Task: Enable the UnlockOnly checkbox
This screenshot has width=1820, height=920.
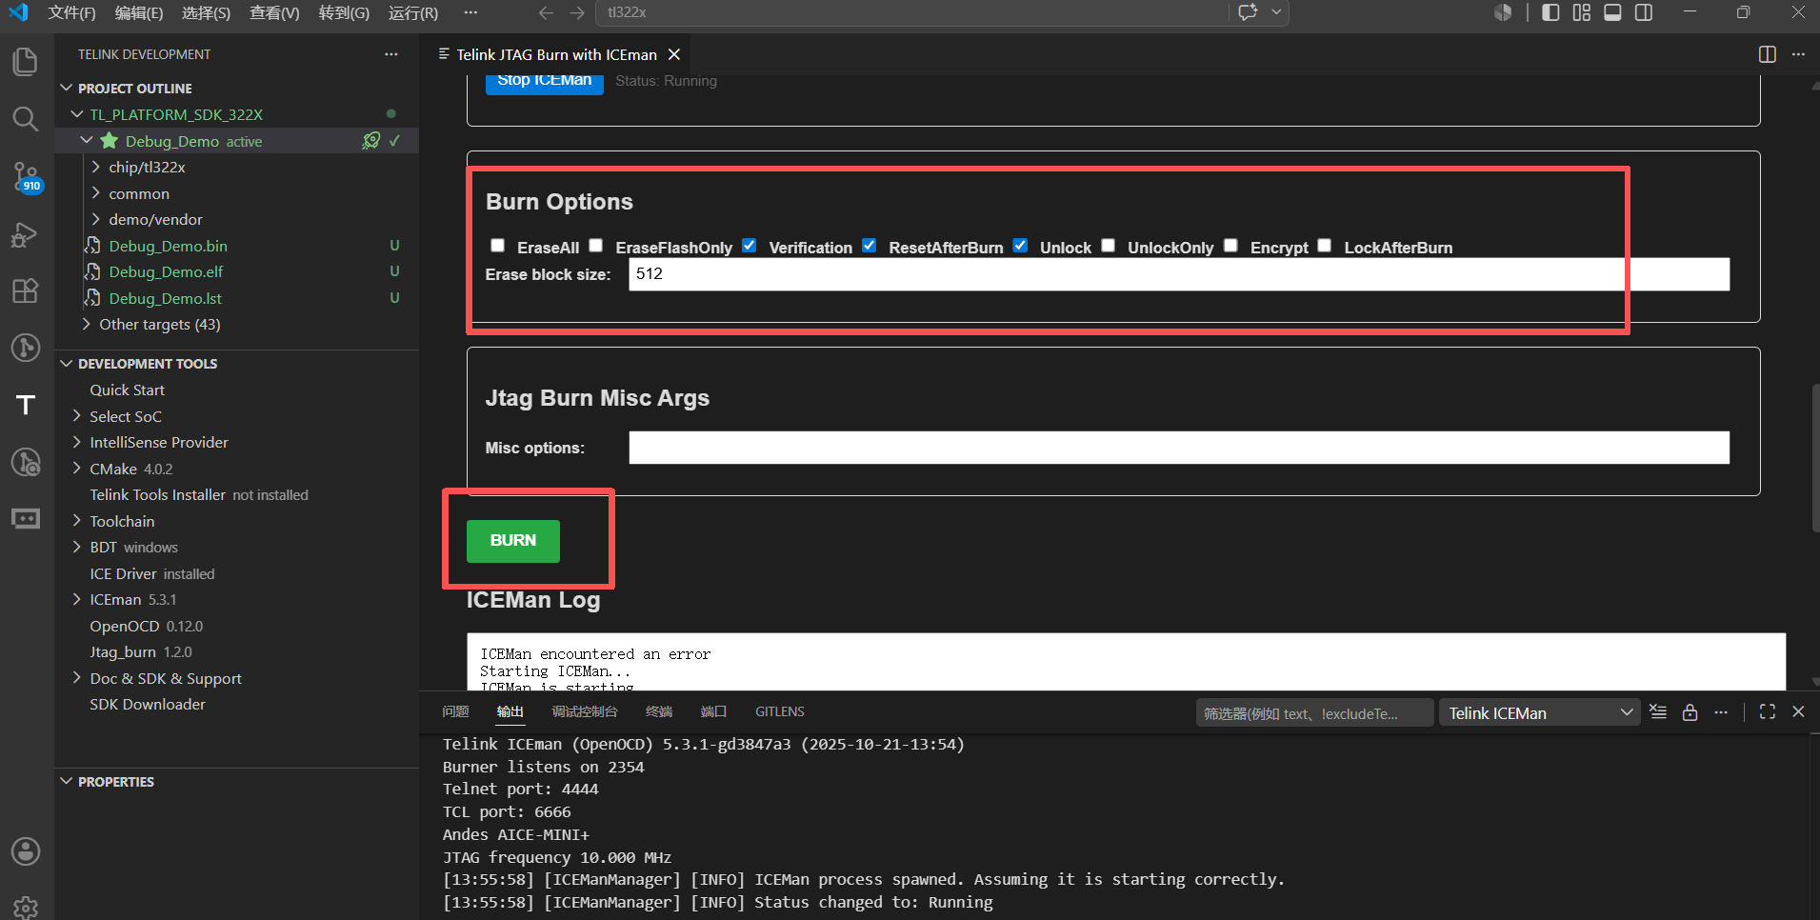Action: 1109,246
